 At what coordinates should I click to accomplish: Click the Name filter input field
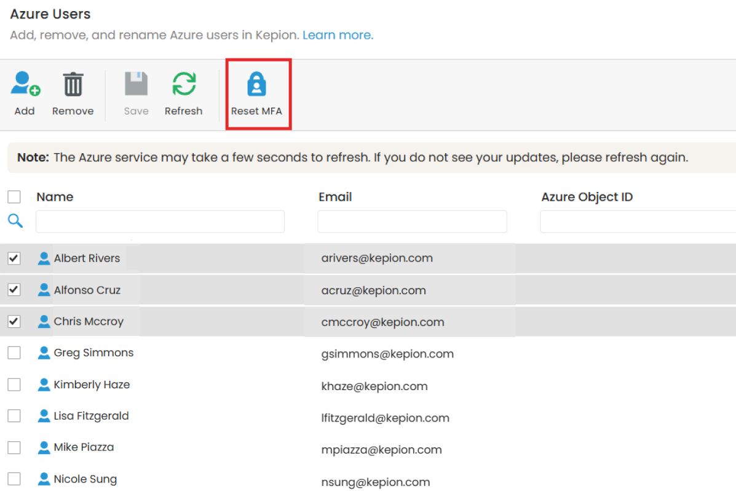160,222
